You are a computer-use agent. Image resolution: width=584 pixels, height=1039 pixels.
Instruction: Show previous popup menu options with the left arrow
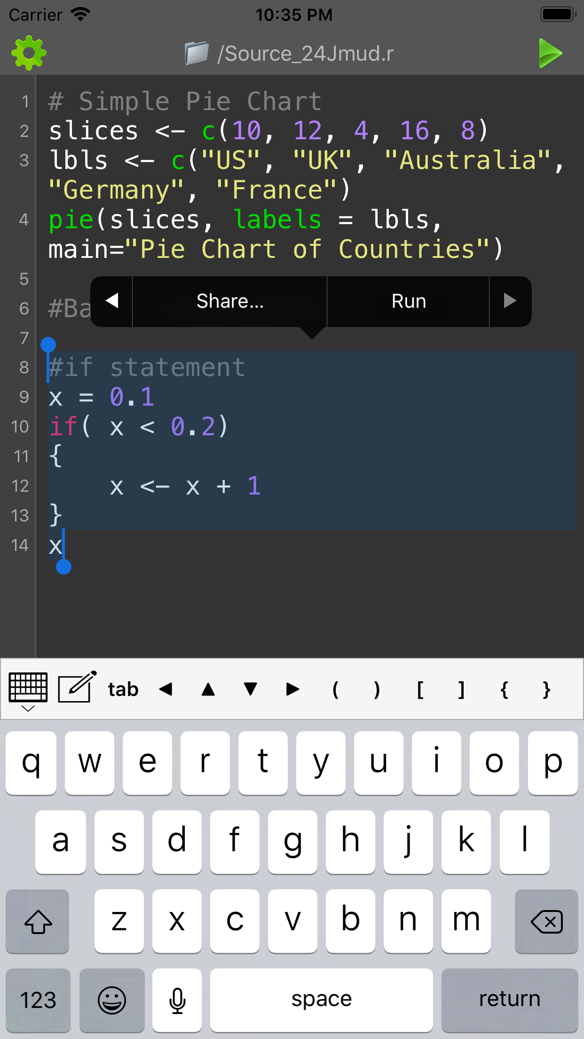(x=111, y=301)
